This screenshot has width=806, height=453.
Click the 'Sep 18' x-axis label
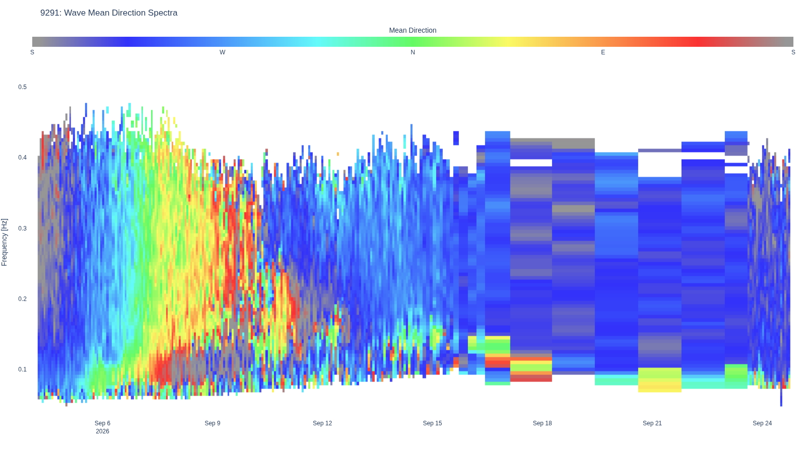[x=543, y=423]
